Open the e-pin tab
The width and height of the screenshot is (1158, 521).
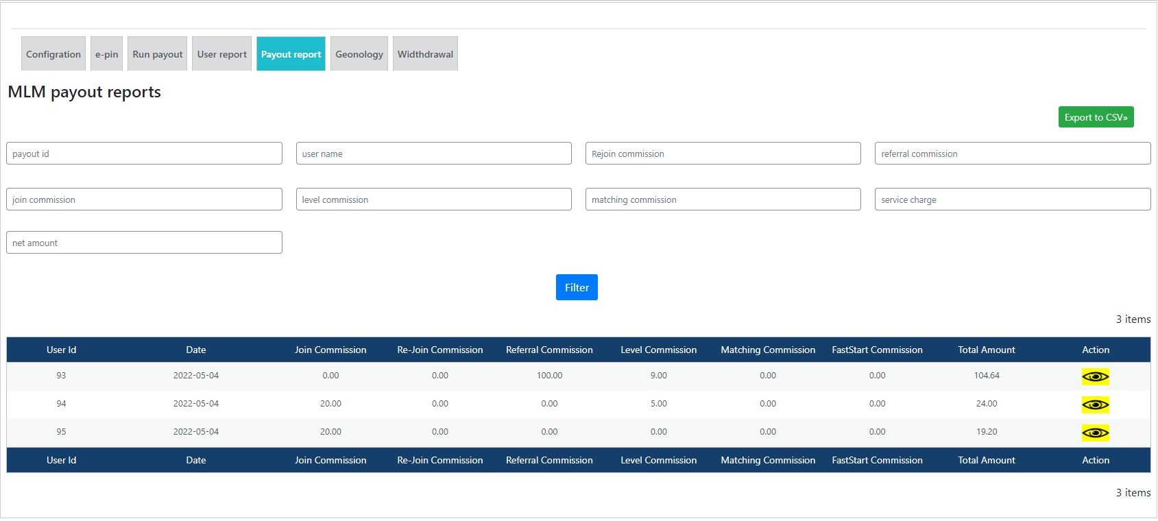(106, 54)
